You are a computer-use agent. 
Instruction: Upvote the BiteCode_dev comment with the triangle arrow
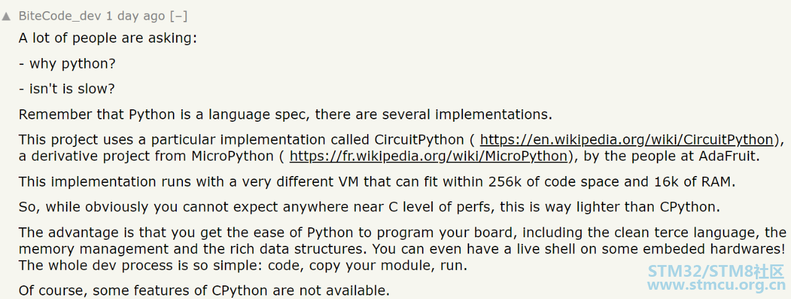point(6,16)
